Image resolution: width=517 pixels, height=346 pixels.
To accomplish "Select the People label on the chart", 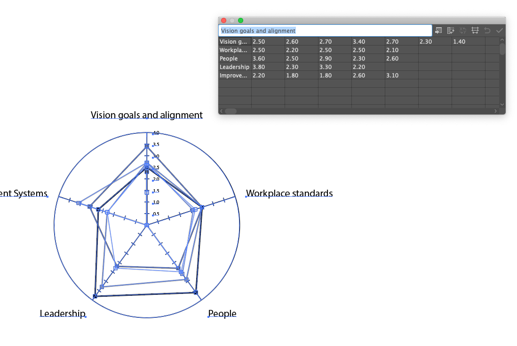I will click(x=222, y=314).
